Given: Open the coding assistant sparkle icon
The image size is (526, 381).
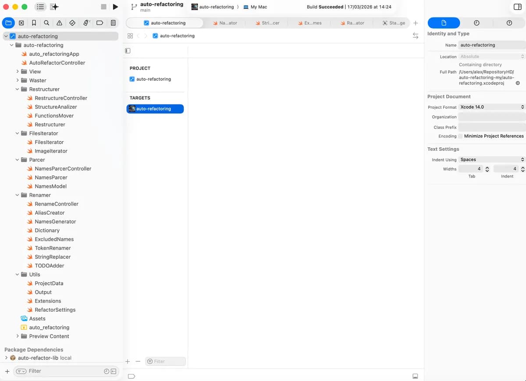Looking at the screenshot, I should tap(54, 7).
